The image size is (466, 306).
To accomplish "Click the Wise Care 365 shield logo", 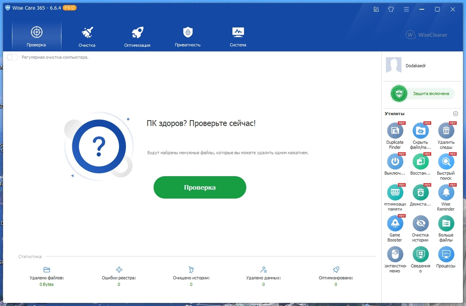I will (8, 8).
